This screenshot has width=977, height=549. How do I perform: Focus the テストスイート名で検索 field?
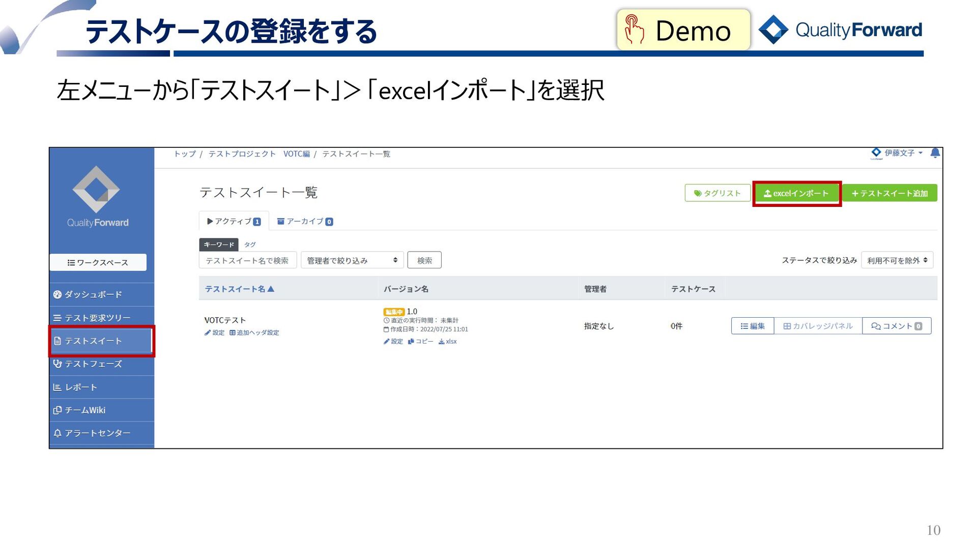247,260
